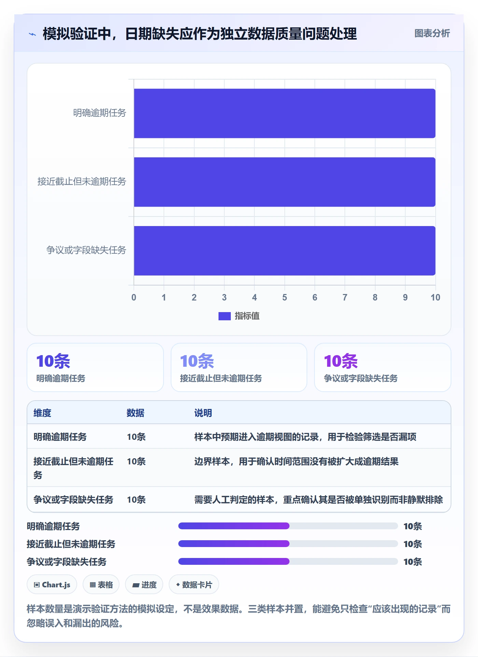Click the 表格 tag chip
Screen dimensions: 478x657
101,585
